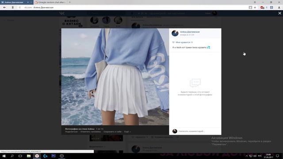The width and height of the screenshot is (283, 159).
Task: Switch the 'РУС' input language indicator
Action: pyautogui.click(x=260, y=156)
